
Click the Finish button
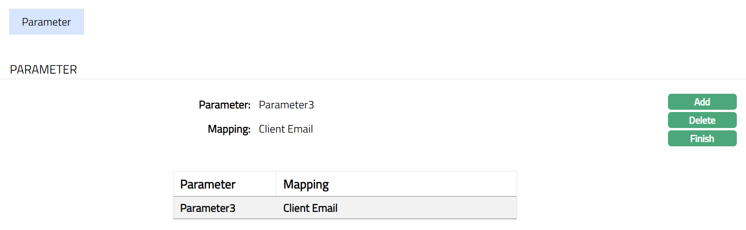[702, 139]
